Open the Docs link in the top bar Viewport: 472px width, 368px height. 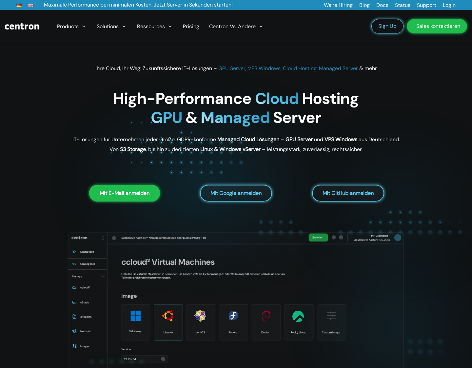pos(382,5)
